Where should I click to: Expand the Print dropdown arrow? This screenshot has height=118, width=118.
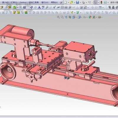tap(86, 2)
